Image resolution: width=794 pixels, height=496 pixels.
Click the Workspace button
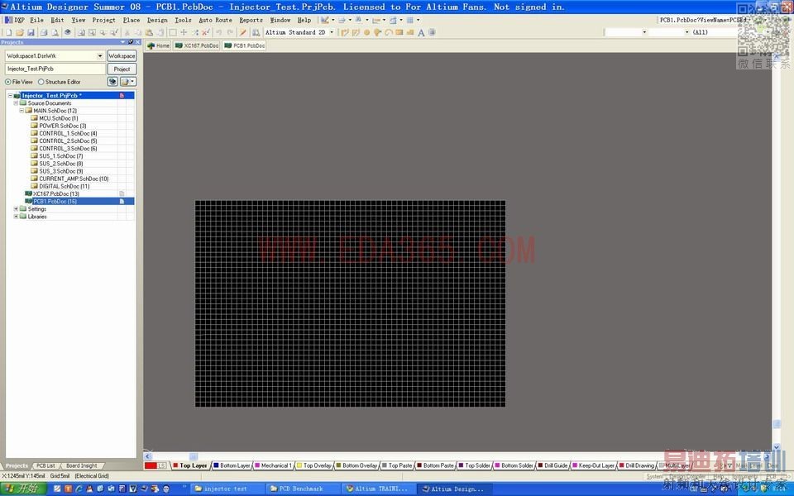(122, 55)
